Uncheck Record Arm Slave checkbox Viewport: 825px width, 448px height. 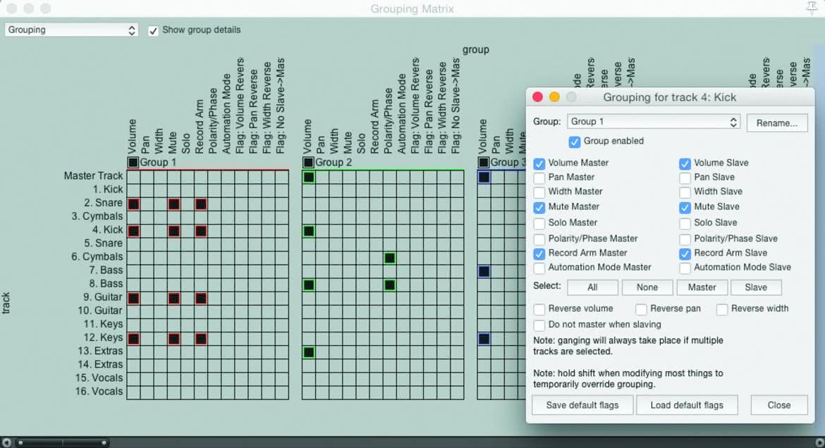coord(685,254)
